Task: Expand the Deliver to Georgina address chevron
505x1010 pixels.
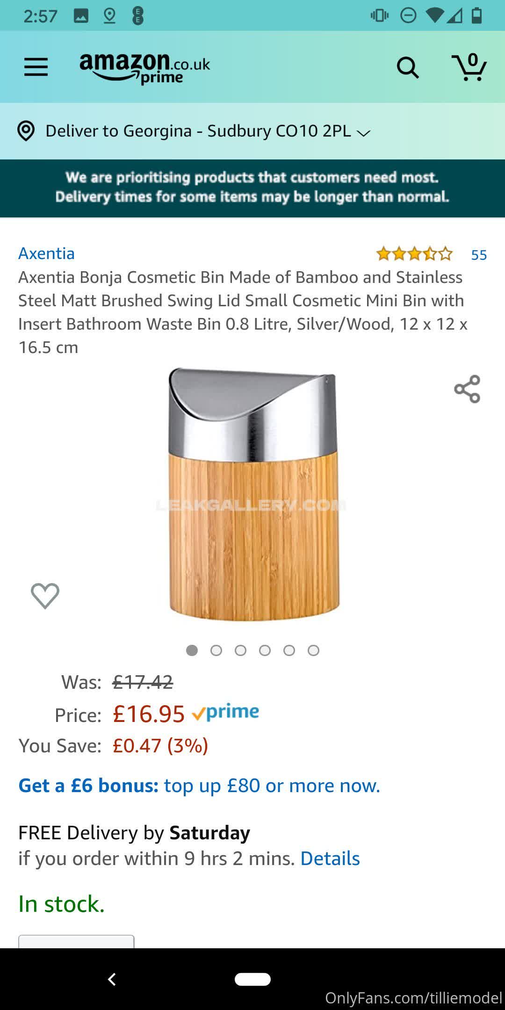Action: coord(364,133)
